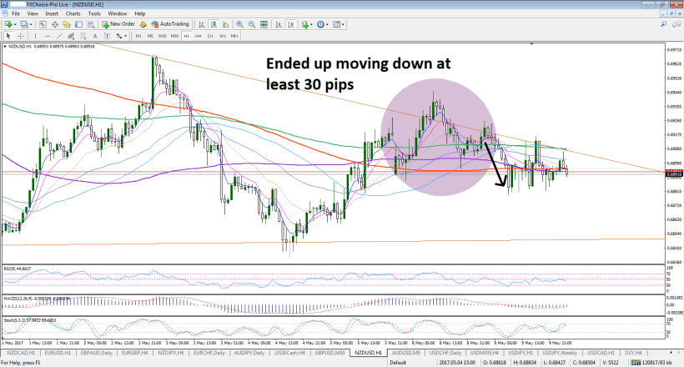Switch chart to candlesticks mode
Image resolution: width=684 pixels, height=367 pixels.
coord(214,24)
